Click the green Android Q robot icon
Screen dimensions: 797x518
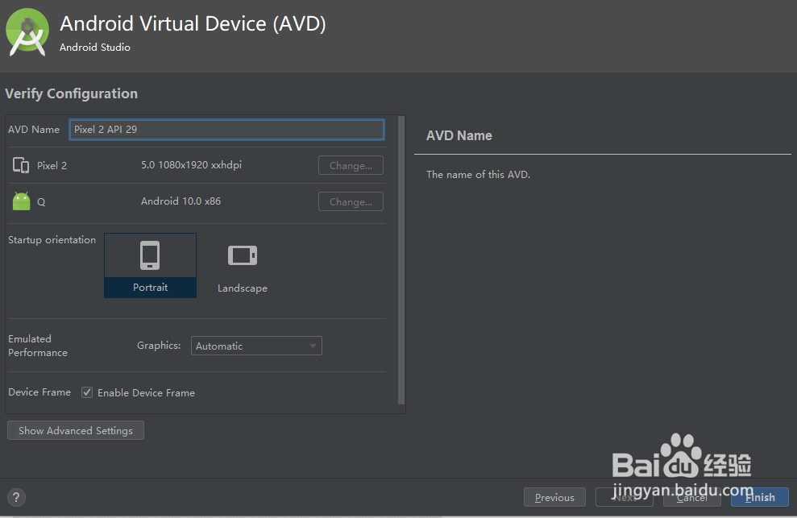(x=21, y=201)
